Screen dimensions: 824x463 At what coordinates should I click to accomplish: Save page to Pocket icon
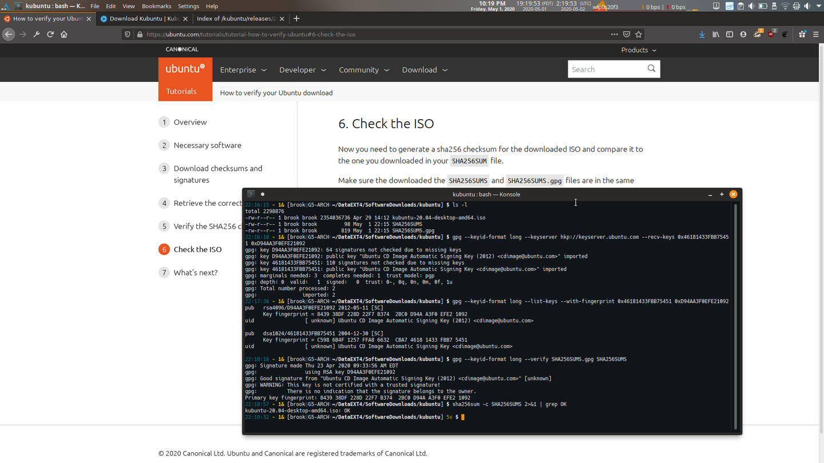[627, 34]
